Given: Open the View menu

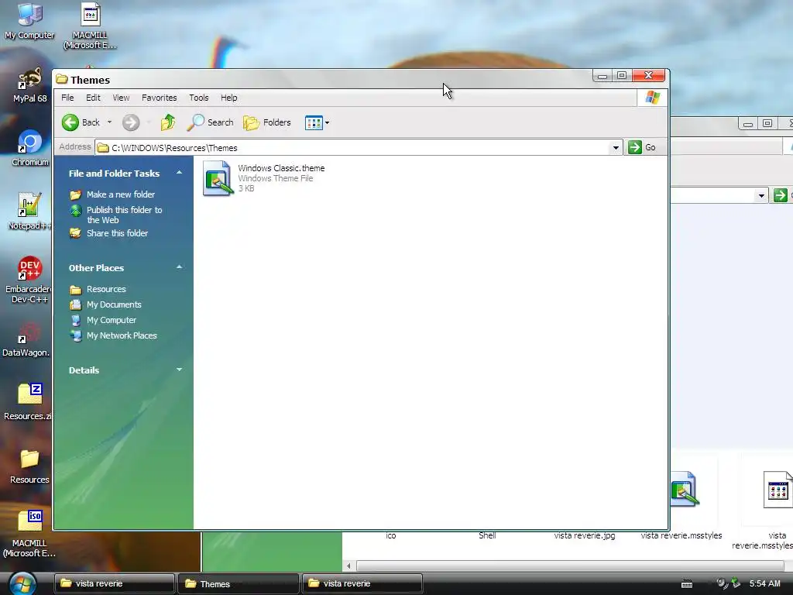Looking at the screenshot, I should point(121,98).
